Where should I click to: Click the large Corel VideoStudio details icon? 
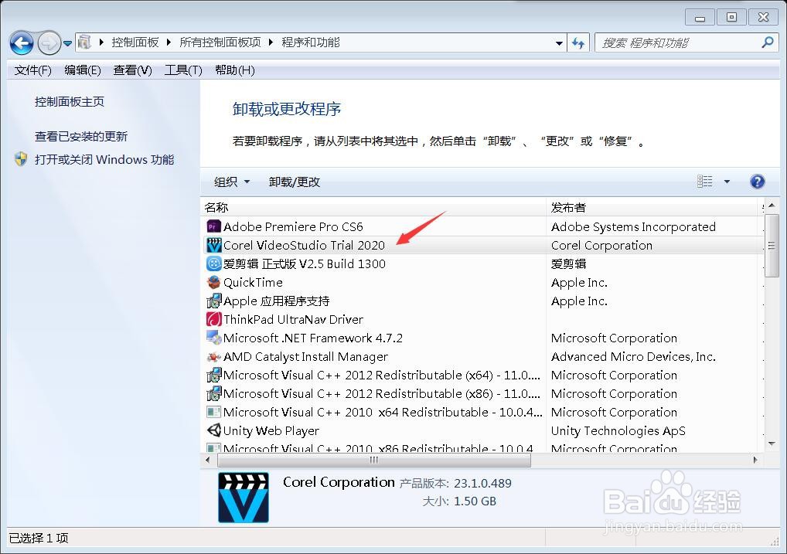click(244, 498)
